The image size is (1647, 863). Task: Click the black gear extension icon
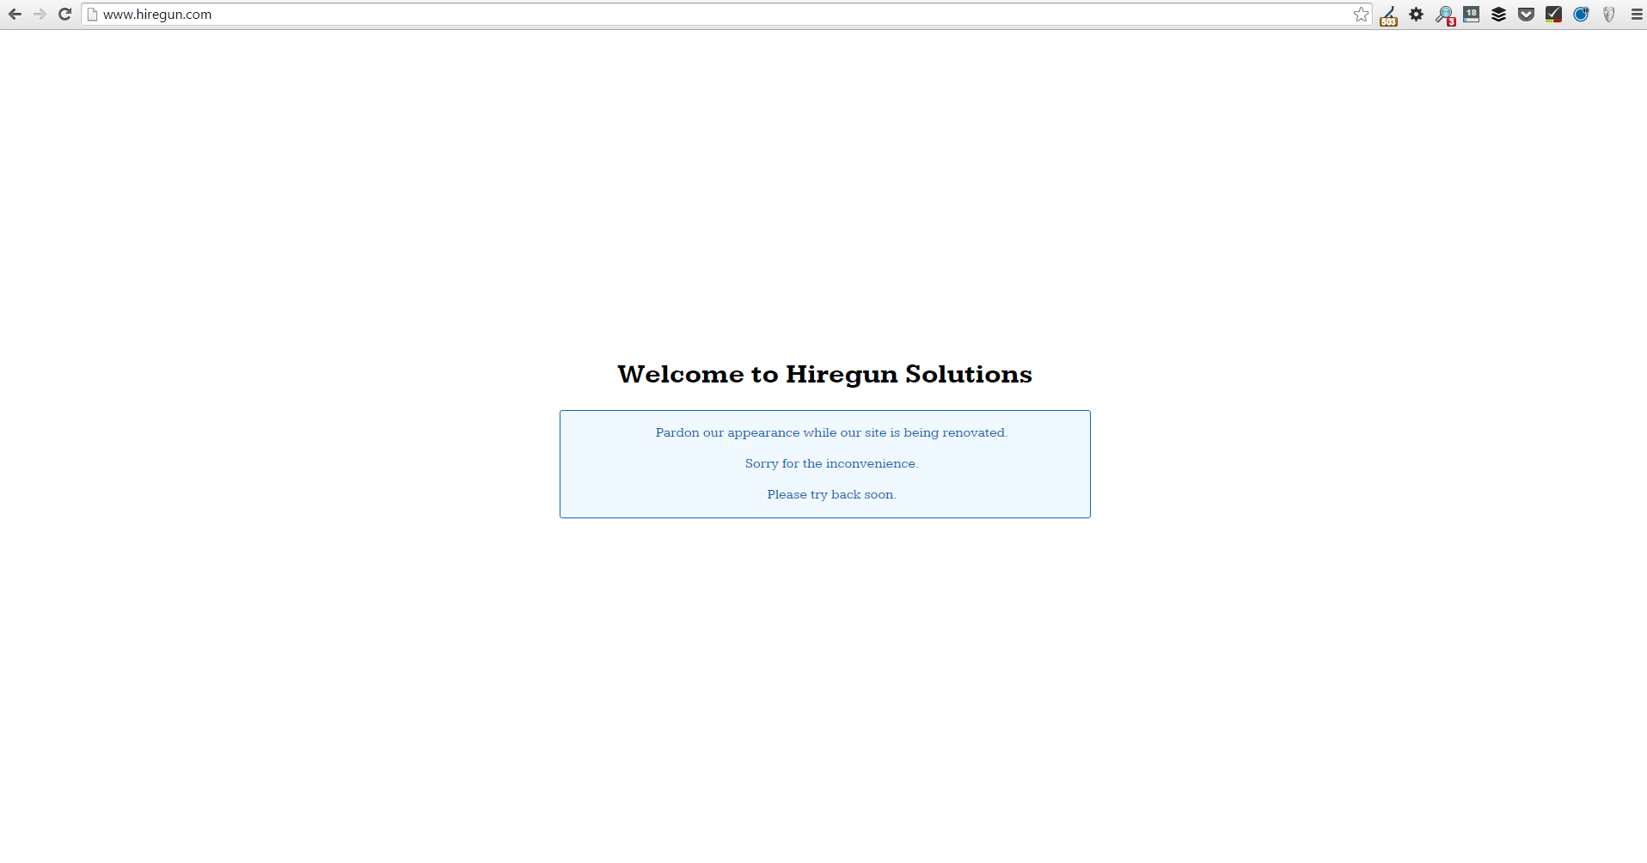1416,15
